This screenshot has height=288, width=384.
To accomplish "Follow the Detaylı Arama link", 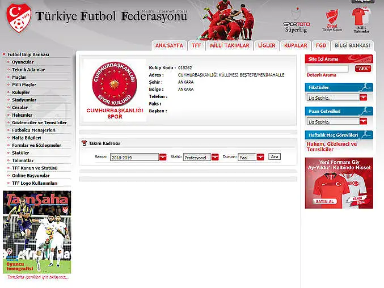I will point(321,75).
